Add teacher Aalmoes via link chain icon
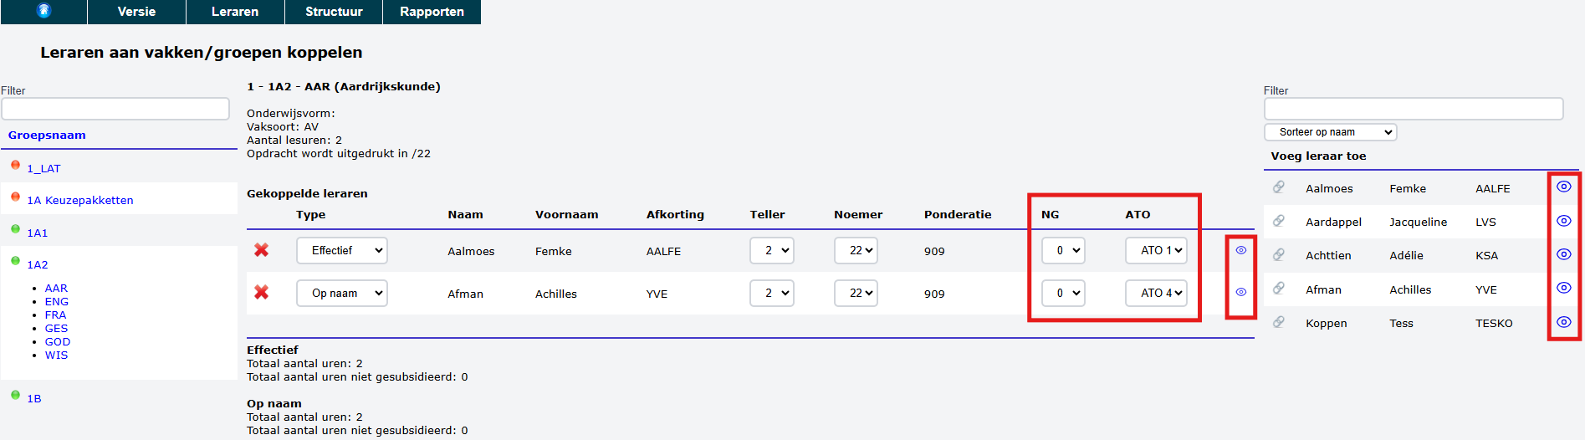The width and height of the screenshot is (1585, 440). 1279,187
